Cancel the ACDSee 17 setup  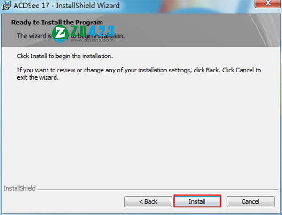click(251, 201)
